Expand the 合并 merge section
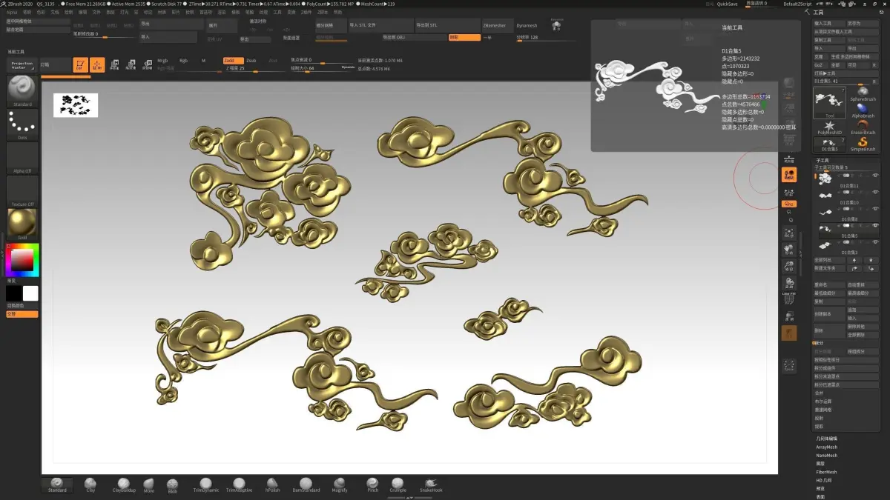890x500 pixels. tap(820, 393)
